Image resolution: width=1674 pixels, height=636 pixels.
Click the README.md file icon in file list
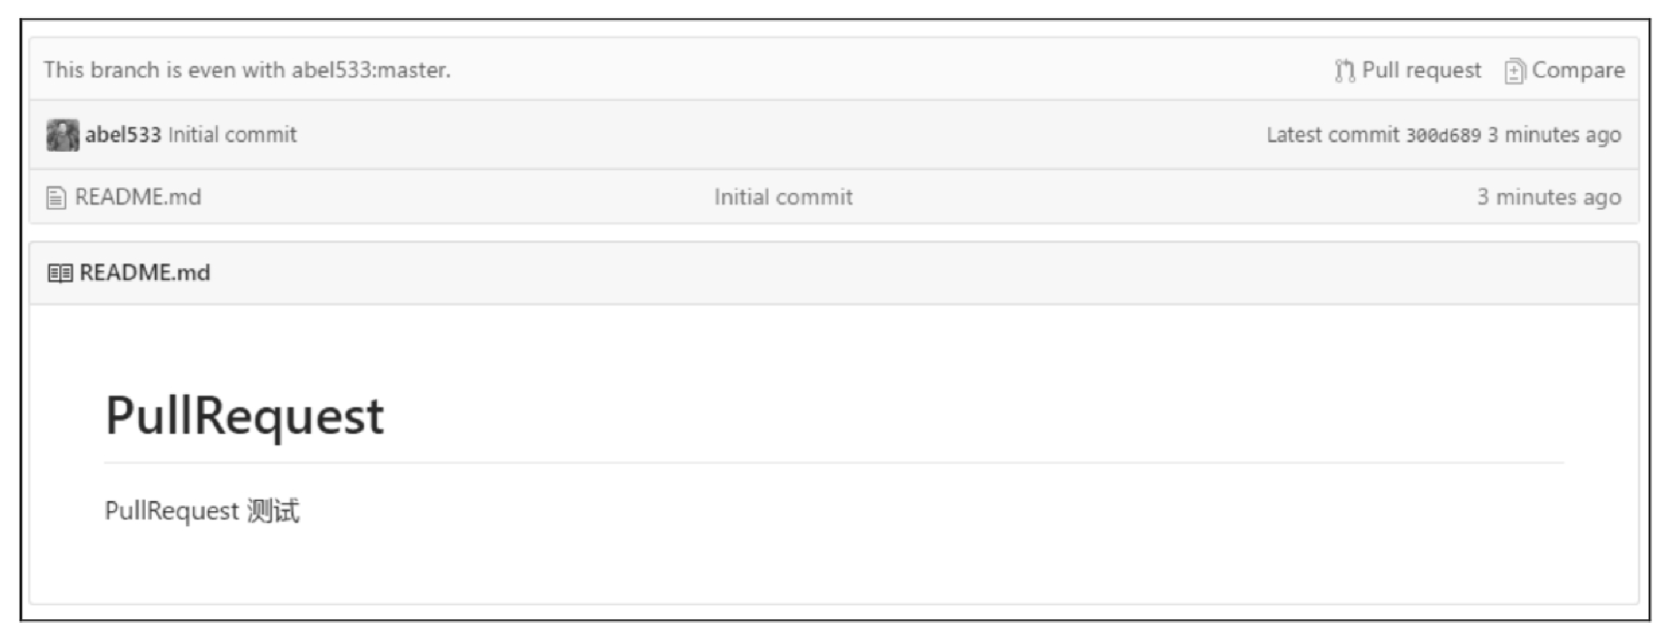click(x=56, y=198)
